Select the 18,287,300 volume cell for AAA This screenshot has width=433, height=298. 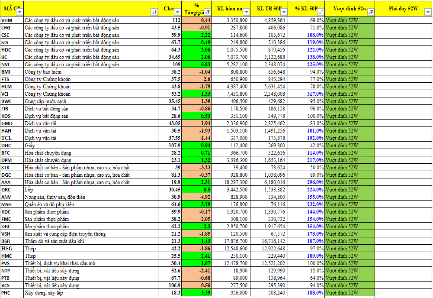pyautogui.click(x=233, y=182)
